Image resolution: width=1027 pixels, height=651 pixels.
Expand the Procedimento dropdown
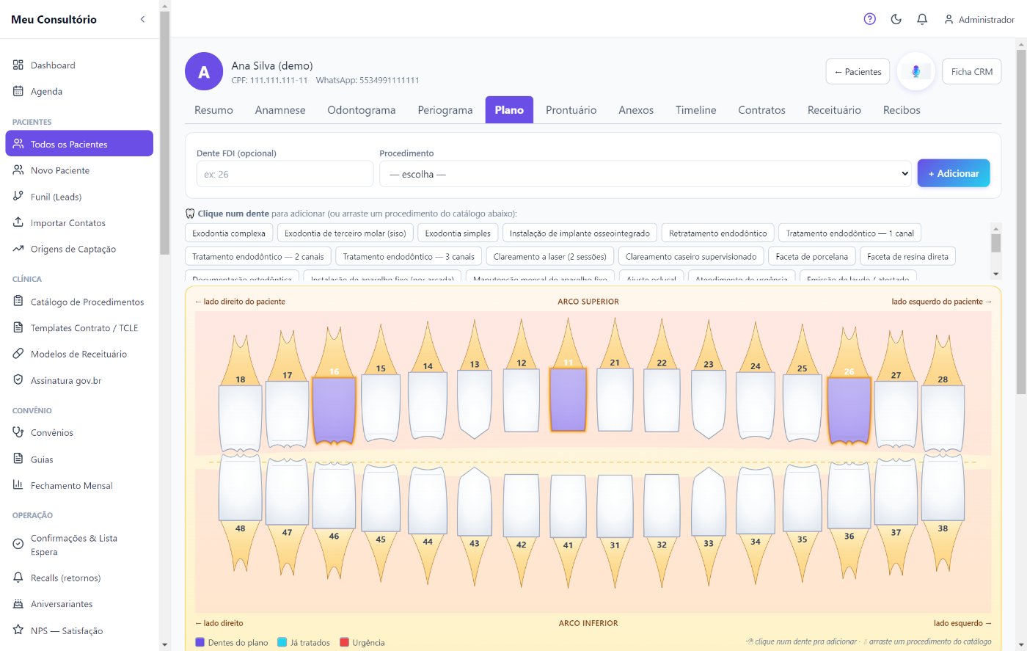pos(645,174)
